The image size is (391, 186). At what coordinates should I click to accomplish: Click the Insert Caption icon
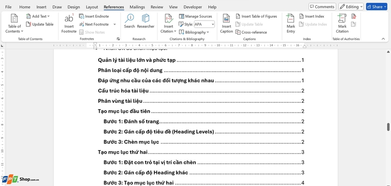point(226,19)
